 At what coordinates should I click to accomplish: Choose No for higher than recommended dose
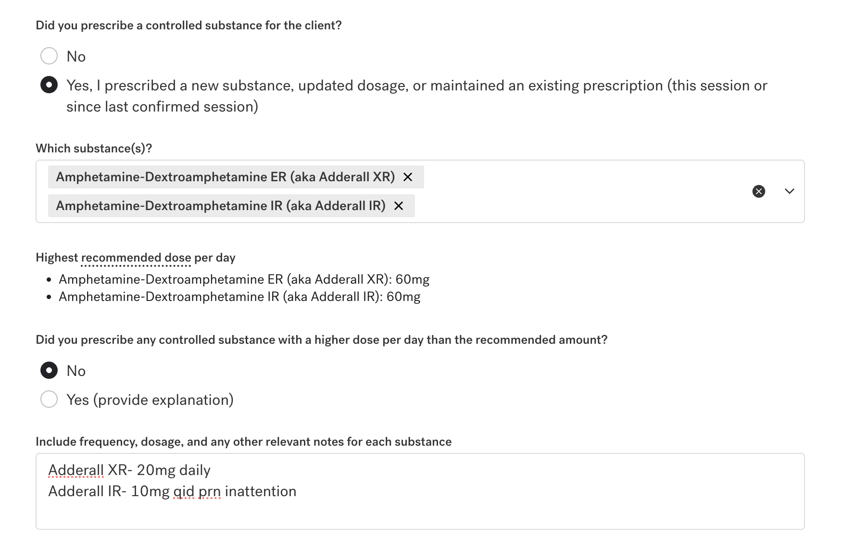49,371
